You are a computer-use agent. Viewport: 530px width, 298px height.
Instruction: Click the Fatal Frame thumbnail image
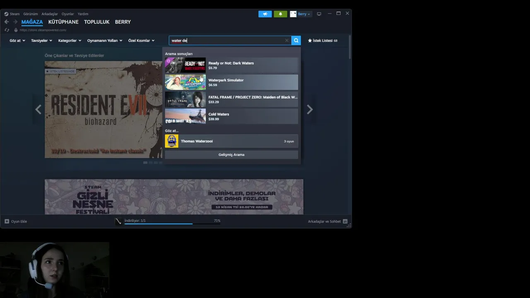pyautogui.click(x=185, y=99)
